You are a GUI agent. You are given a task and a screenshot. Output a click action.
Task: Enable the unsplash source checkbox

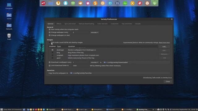[52, 55]
